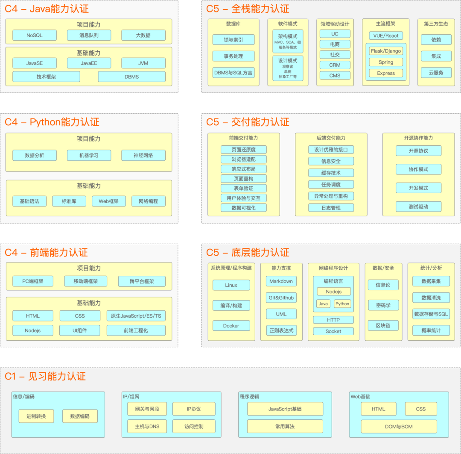Select the 大数据 box
This screenshot has width=461, height=454.
[x=143, y=35]
